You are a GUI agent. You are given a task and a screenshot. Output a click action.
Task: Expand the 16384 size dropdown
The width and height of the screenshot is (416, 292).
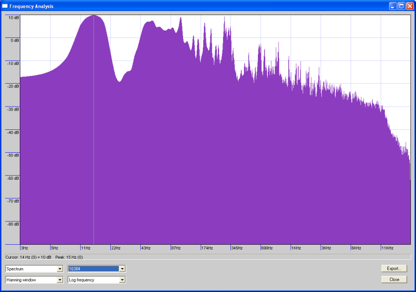[x=122, y=269]
